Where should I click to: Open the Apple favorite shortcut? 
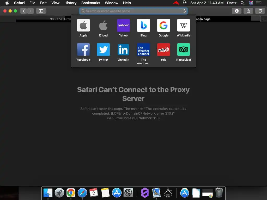tap(83, 25)
